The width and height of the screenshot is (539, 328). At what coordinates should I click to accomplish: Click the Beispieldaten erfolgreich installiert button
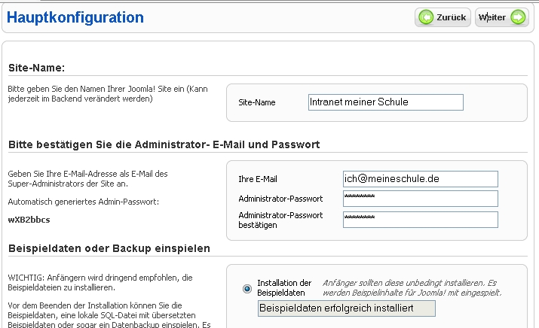tap(346, 308)
